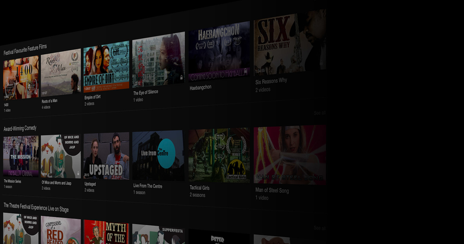Open the Upstaged thumbnail
This screenshot has height=244, width=464.
tap(106, 156)
